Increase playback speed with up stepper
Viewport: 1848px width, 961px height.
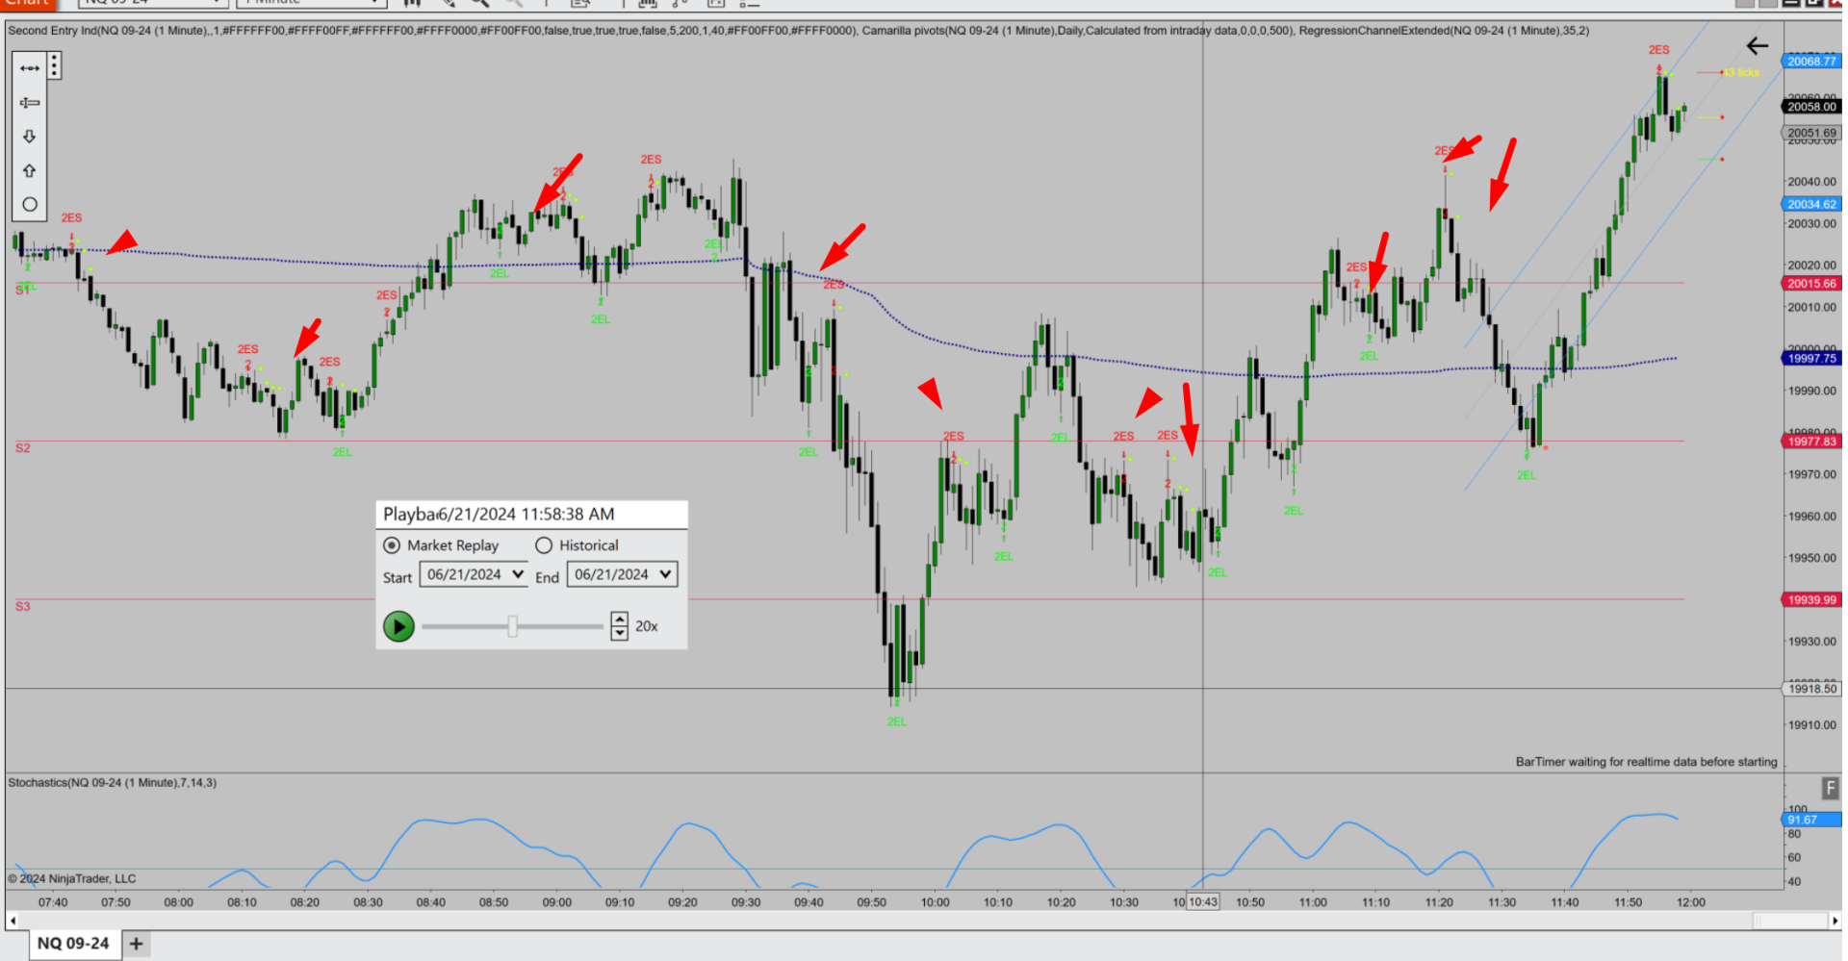click(x=620, y=620)
